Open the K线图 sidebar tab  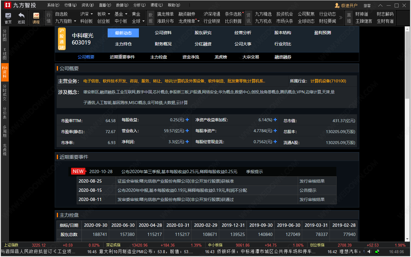tap(5, 54)
